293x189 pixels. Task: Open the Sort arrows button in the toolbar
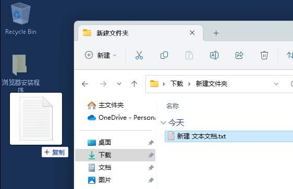(289, 55)
